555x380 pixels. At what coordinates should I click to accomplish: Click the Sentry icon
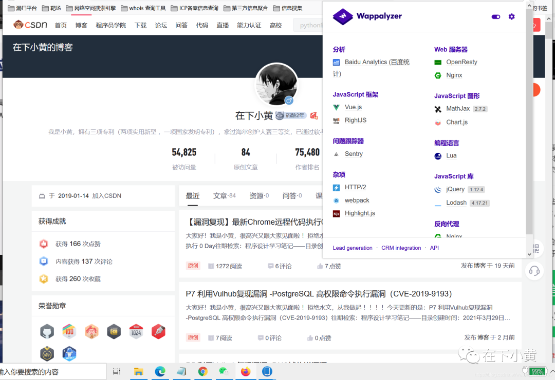336,154
